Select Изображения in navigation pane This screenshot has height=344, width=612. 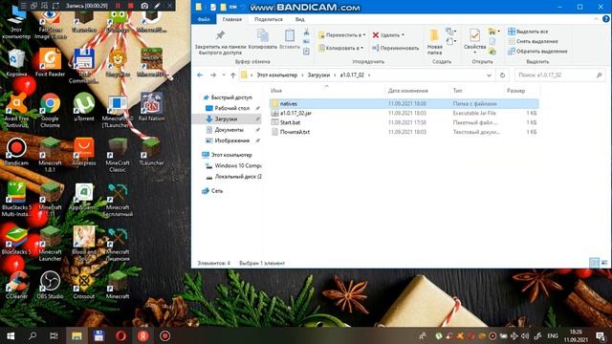click(x=231, y=140)
